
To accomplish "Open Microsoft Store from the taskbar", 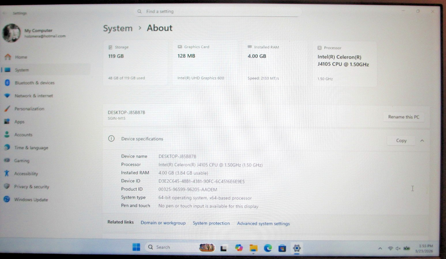I will pyautogui.click(x=282, y=248).
